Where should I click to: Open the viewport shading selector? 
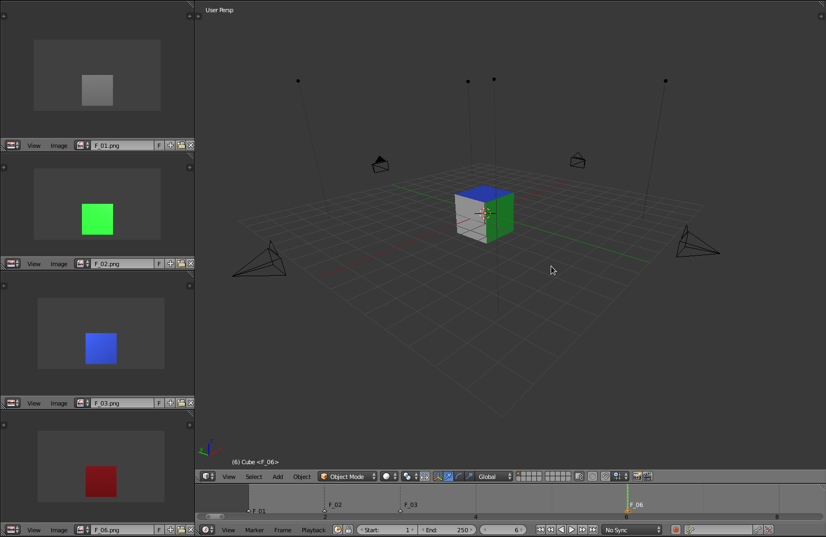tap(389, 476)
